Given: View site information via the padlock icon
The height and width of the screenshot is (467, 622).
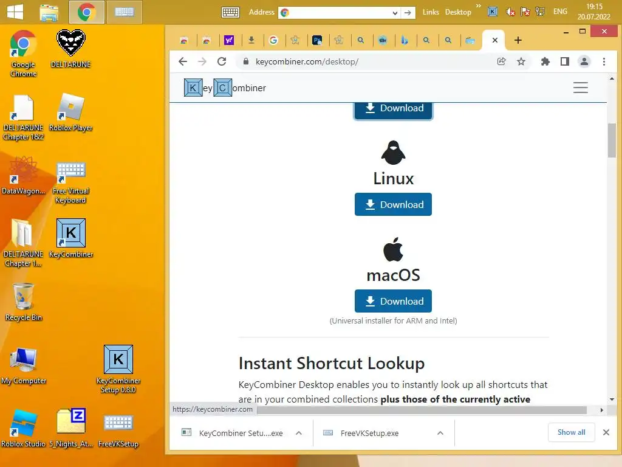Looking at the screenshot, I should pyautogui.click(x=246, y=61).
